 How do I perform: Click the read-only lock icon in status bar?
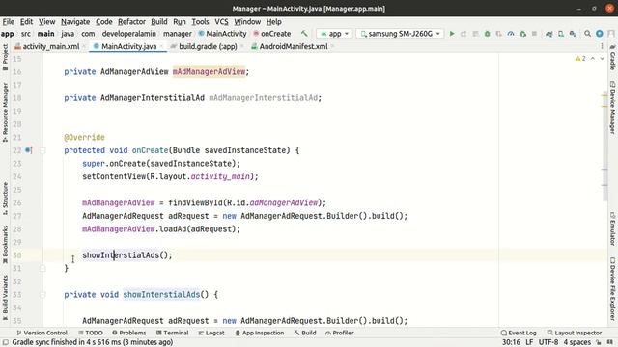click(x=599, y=342)
